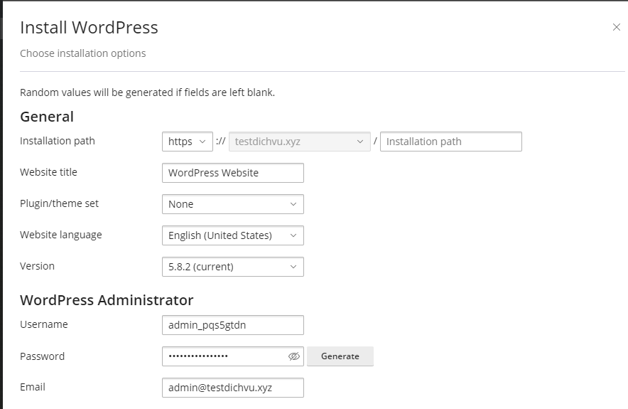The image size is (628, 409).
Task: Click the Website title input field
Action: coord(233,173)
